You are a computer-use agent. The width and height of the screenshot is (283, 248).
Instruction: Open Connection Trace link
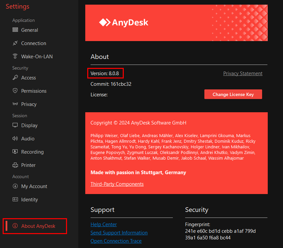pos(116,241)
